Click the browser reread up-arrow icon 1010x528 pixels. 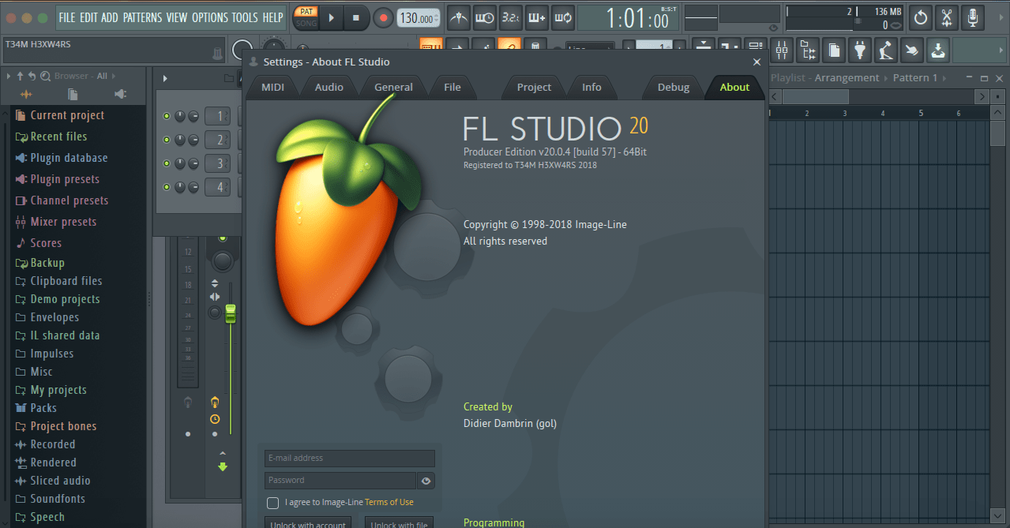pos(20,76)
